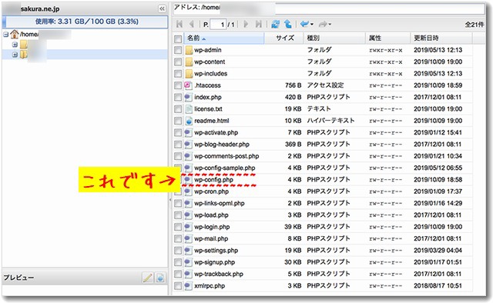
Task: Select the wp-config.php file
Action: [214, 180]
